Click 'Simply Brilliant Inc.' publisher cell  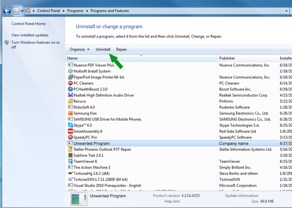235,167
